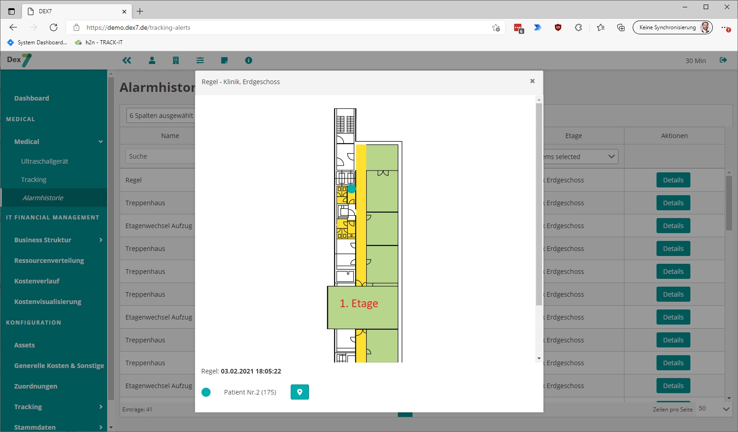Viewport: 738px width, 432px height.
Task: Open the browser extensions puzzle icon
Action: click(x=578, y=27)
